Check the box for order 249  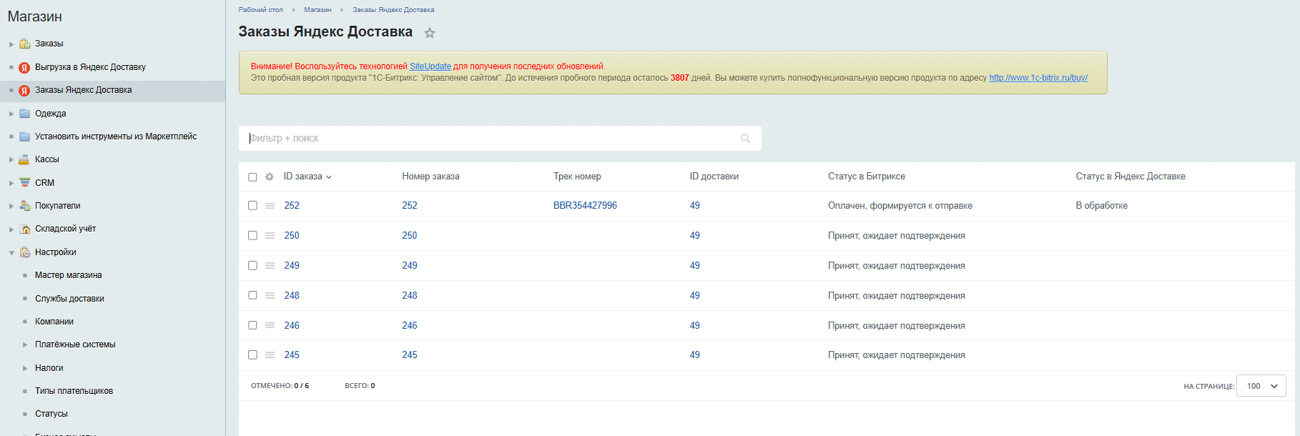click(x=252, y=266)
